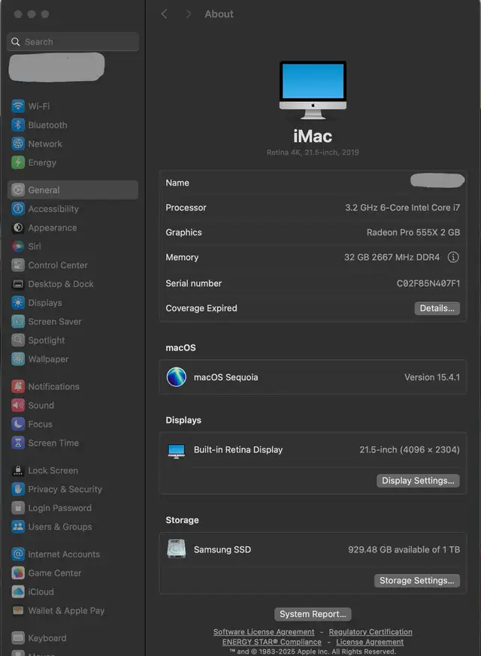Viewport: 481px width, 656px height.
Task: Click the 929.48 GB available of 1 TB text
Action: (404, 550)
